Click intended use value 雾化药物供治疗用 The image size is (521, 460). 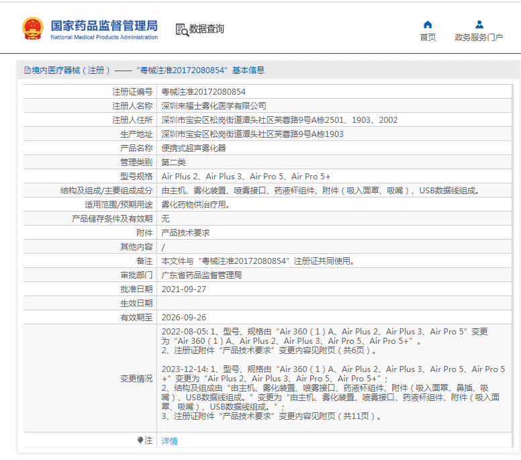click(195, 204)
